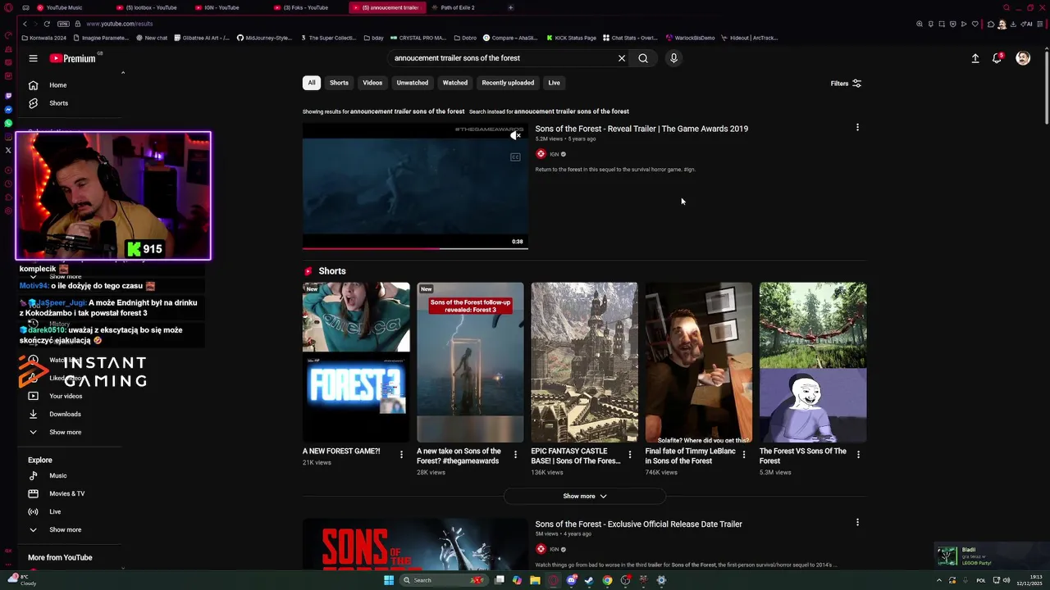Screen dimensions: 1050x590
Task: Select the Watched filter chip
Action: (455, 83)
